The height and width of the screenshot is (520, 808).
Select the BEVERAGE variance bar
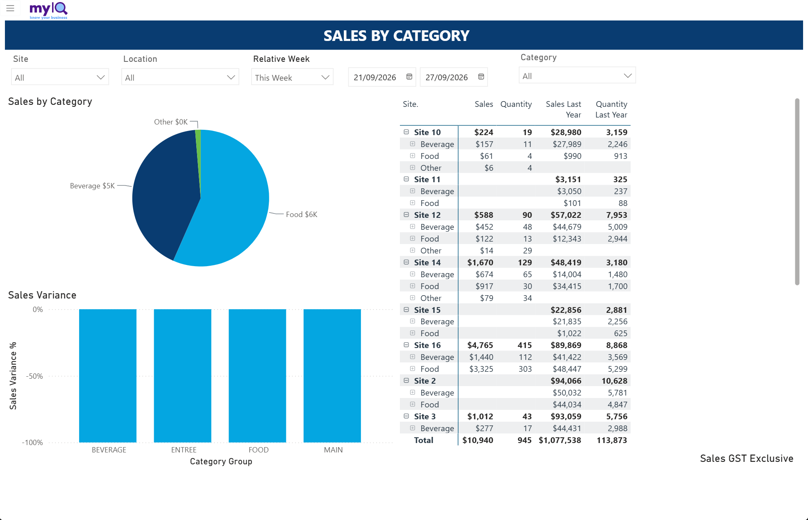click(x=108, y=375)
